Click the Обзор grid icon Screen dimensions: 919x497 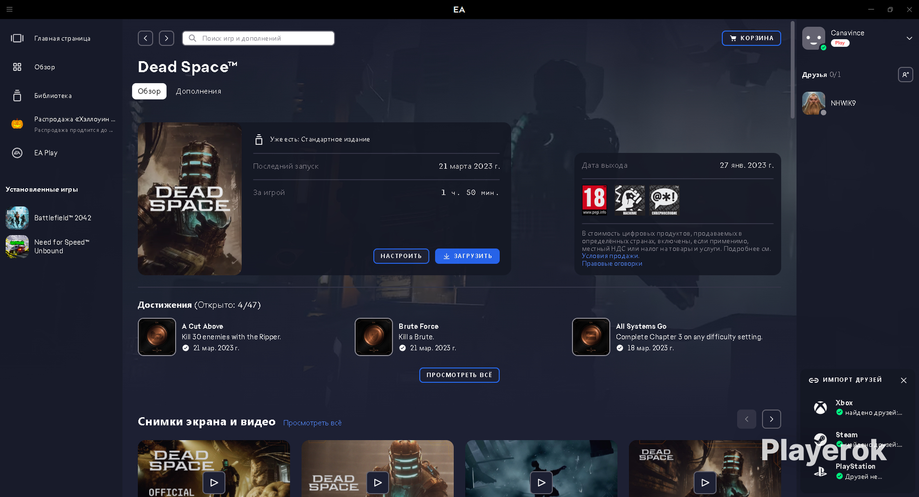(17, 67)
